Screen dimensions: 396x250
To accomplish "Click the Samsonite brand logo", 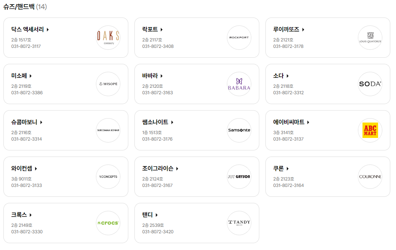I will [239, 130].
